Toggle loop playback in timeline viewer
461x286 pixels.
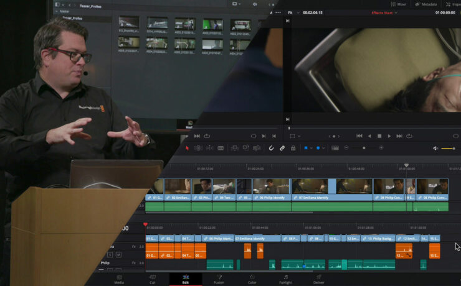coord(409,136)
